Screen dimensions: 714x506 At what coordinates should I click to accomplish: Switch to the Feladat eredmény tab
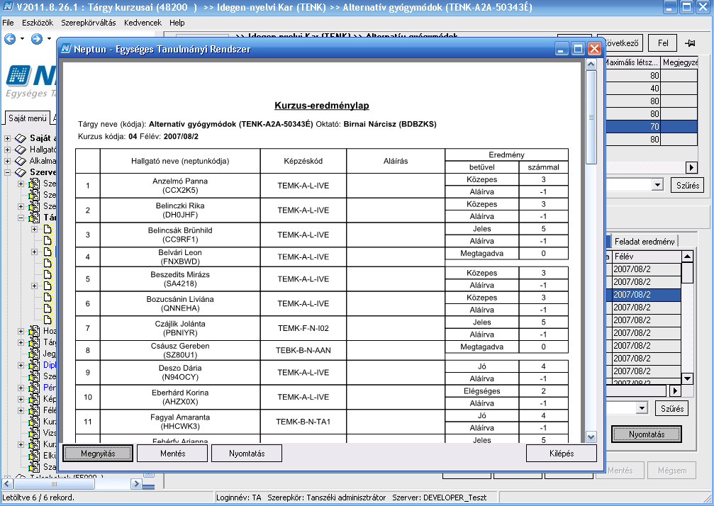[645, 241]
